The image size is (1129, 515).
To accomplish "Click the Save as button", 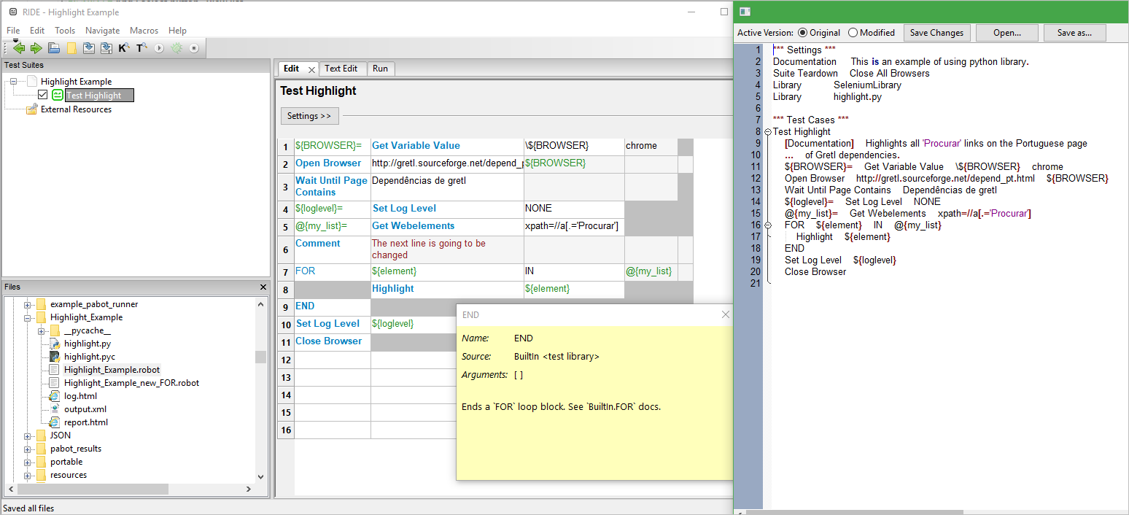I will pyautogui.click(x=1074, y=32).
